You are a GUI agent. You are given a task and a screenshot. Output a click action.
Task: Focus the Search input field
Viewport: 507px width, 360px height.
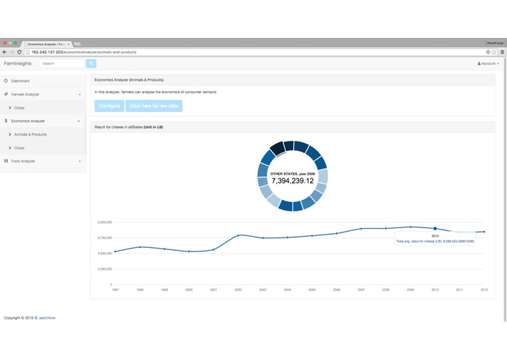[63, 63]
